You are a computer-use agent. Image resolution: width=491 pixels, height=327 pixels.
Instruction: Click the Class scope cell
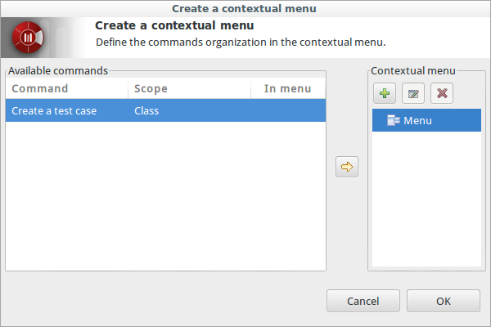(146, 111)
